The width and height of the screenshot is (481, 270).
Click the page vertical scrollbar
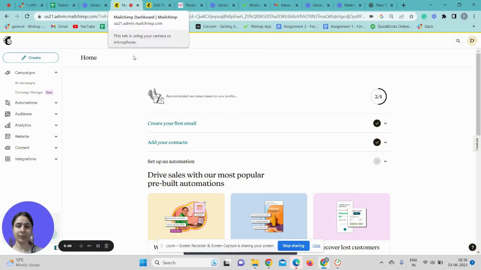(478, 94)
